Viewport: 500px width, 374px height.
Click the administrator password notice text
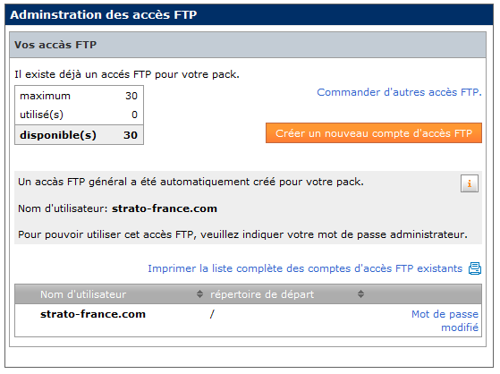click(x=242, y=234)
